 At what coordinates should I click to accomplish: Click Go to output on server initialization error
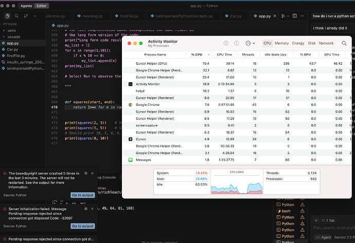[83, 226]
